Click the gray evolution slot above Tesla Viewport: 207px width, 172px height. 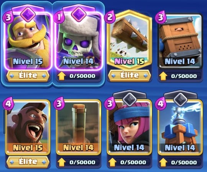coord(180,99)
